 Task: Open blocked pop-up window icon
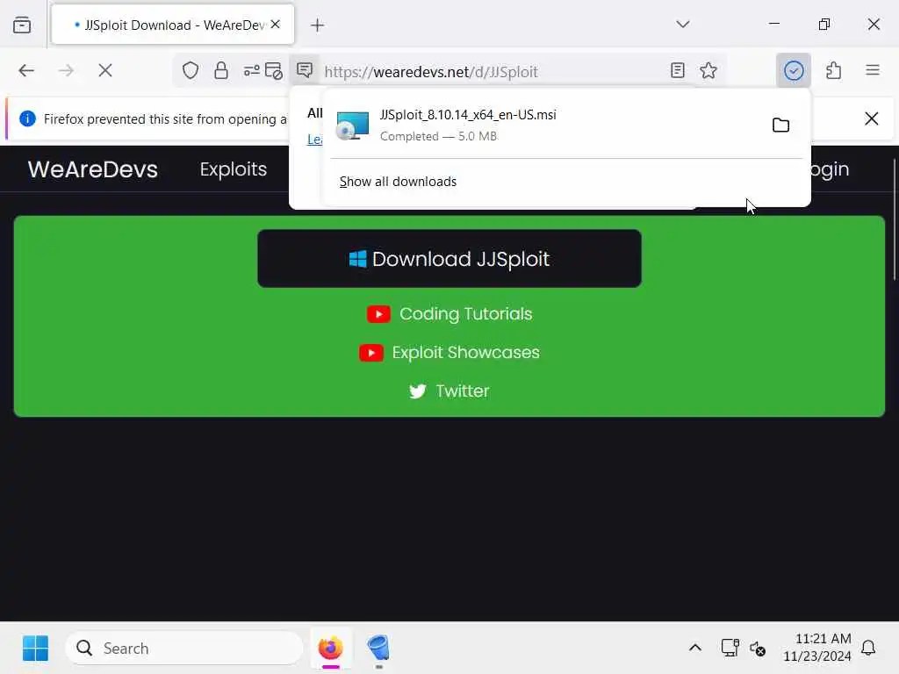tap(274, 70)
